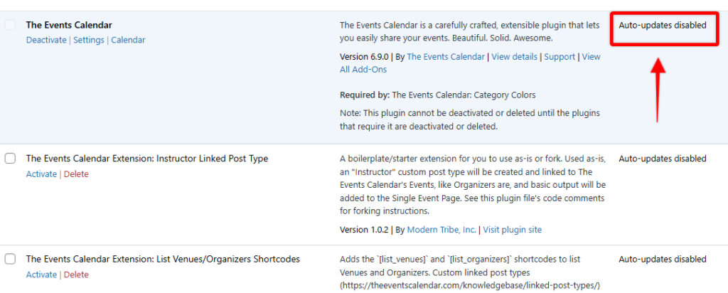Delete List Venues/Organizers Shortcodes extension

(76, 275)
